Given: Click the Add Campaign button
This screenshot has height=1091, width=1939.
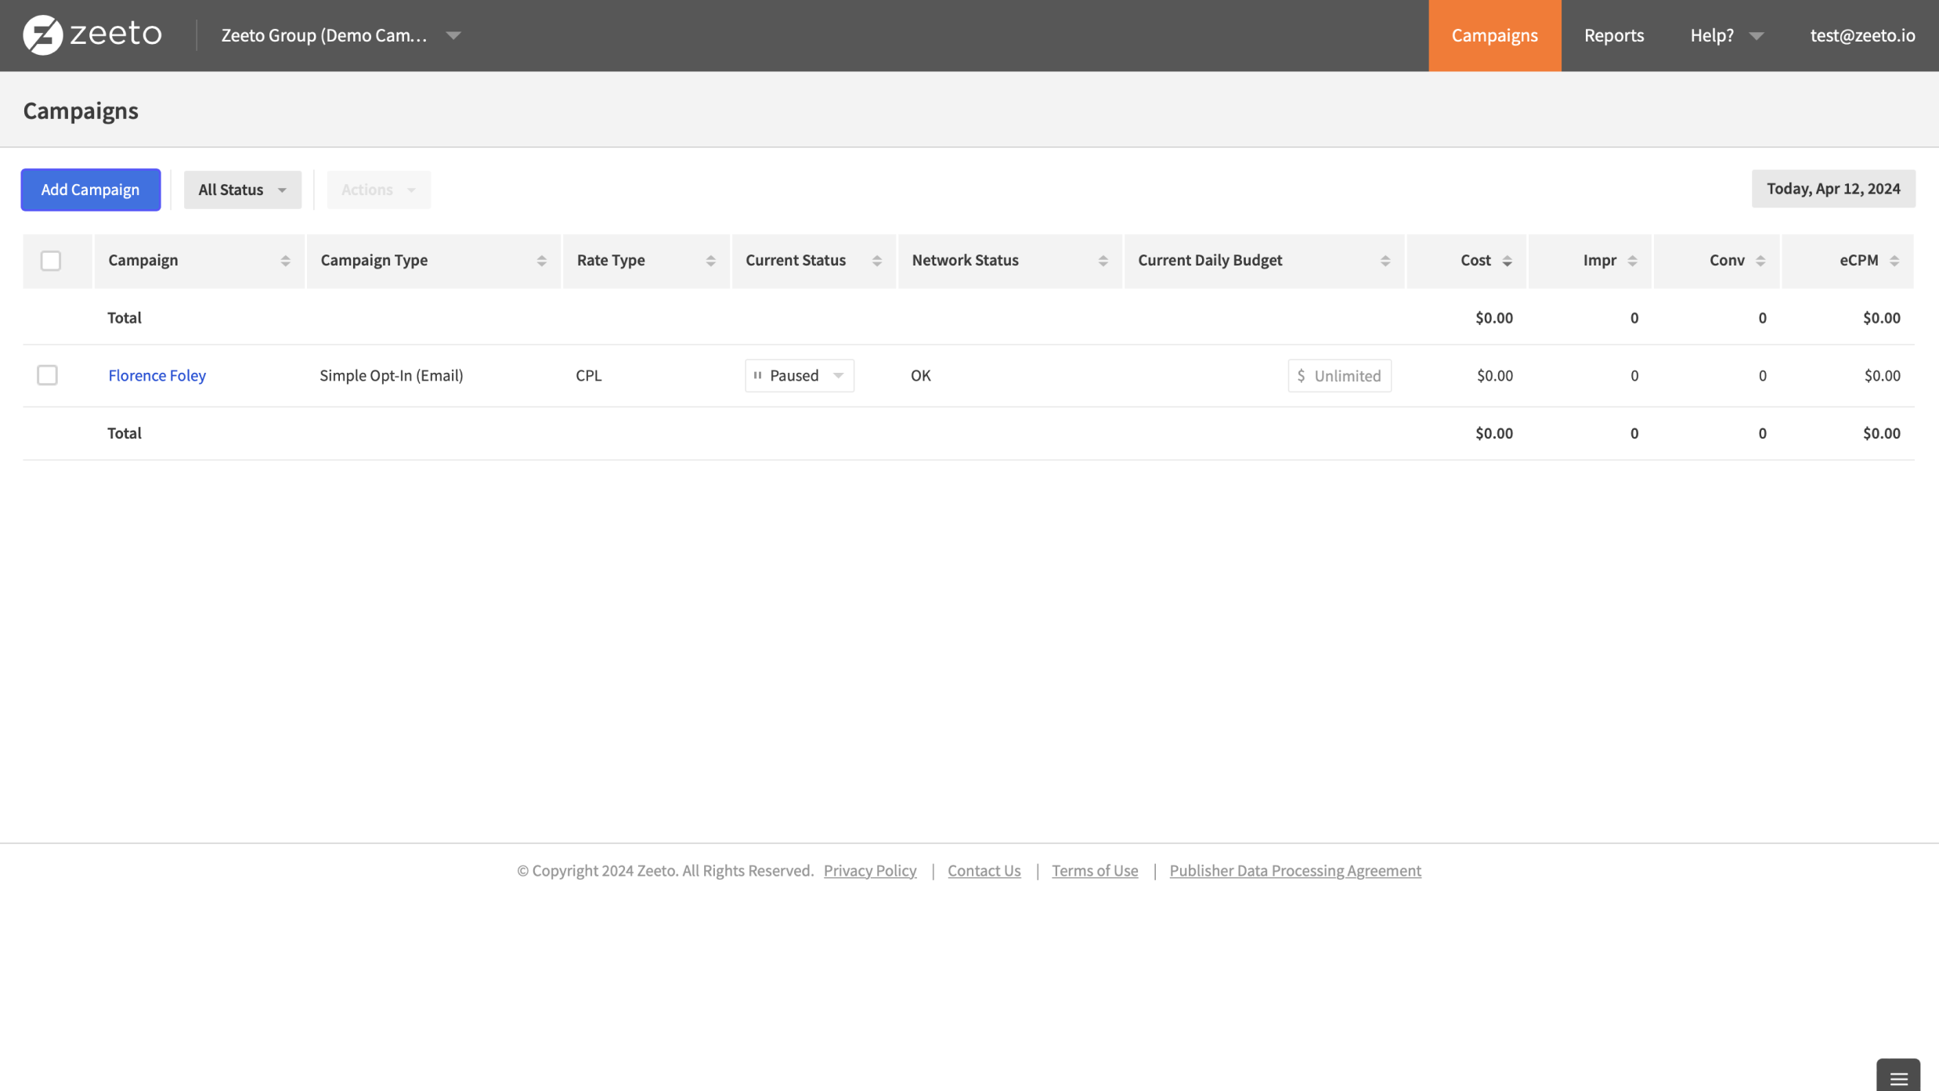Looking at the screenshot, I should [89, 189].
